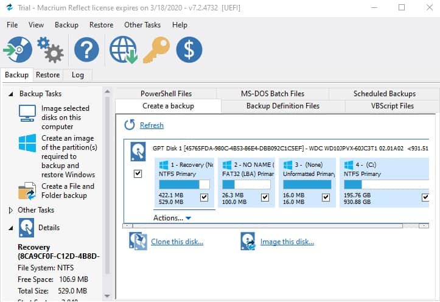Viewport: 440px width, 302px height.
Task: Click the Free Space: 106.9 MB detail
Action: [x=53, y=279]
